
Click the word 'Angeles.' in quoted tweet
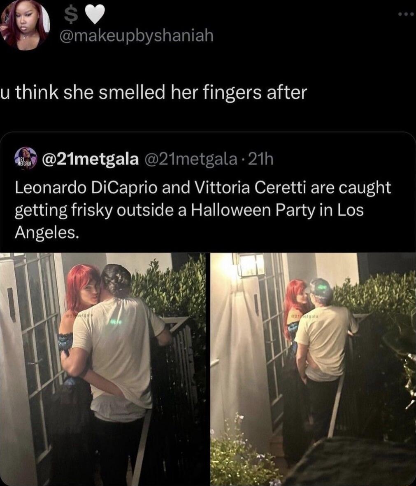(47, 232)
